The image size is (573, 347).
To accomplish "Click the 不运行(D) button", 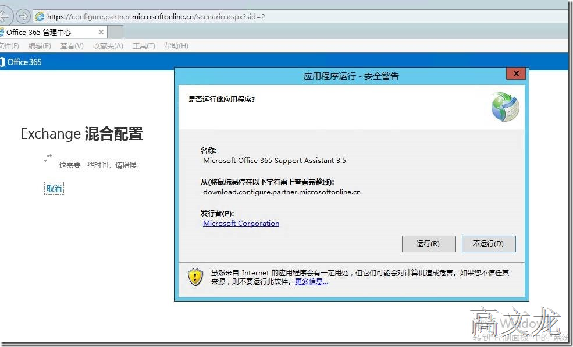I will (x=489, y=244).
